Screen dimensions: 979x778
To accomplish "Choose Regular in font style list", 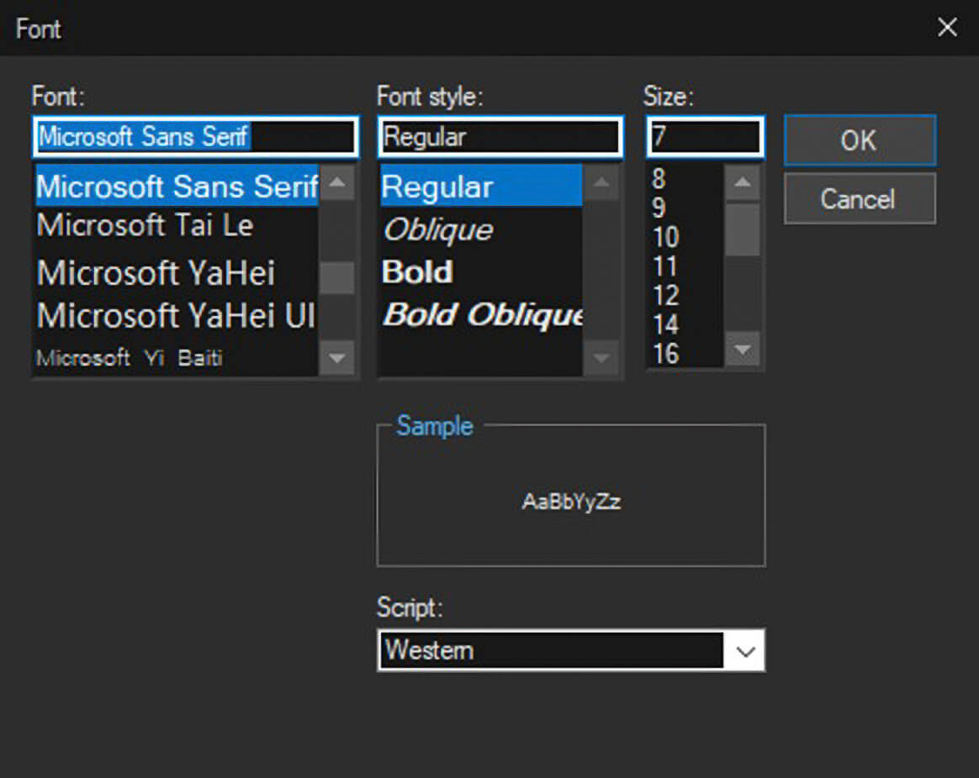I will 481,187.
